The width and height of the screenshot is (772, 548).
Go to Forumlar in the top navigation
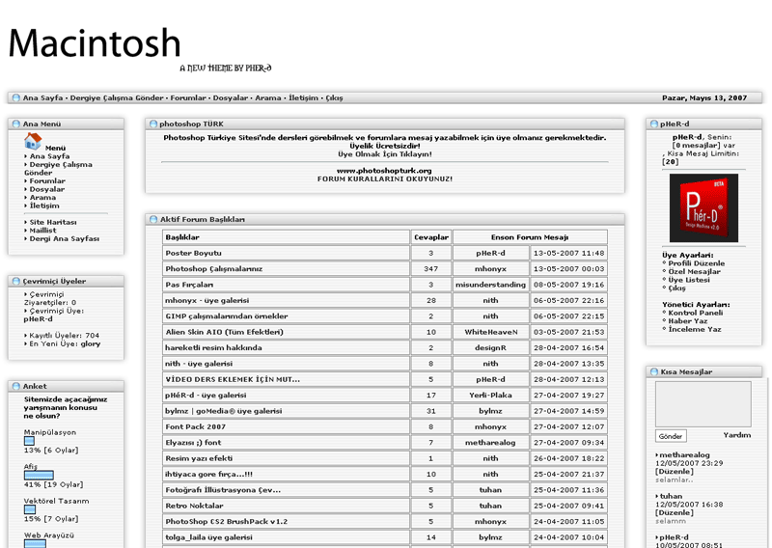[188, 98]
